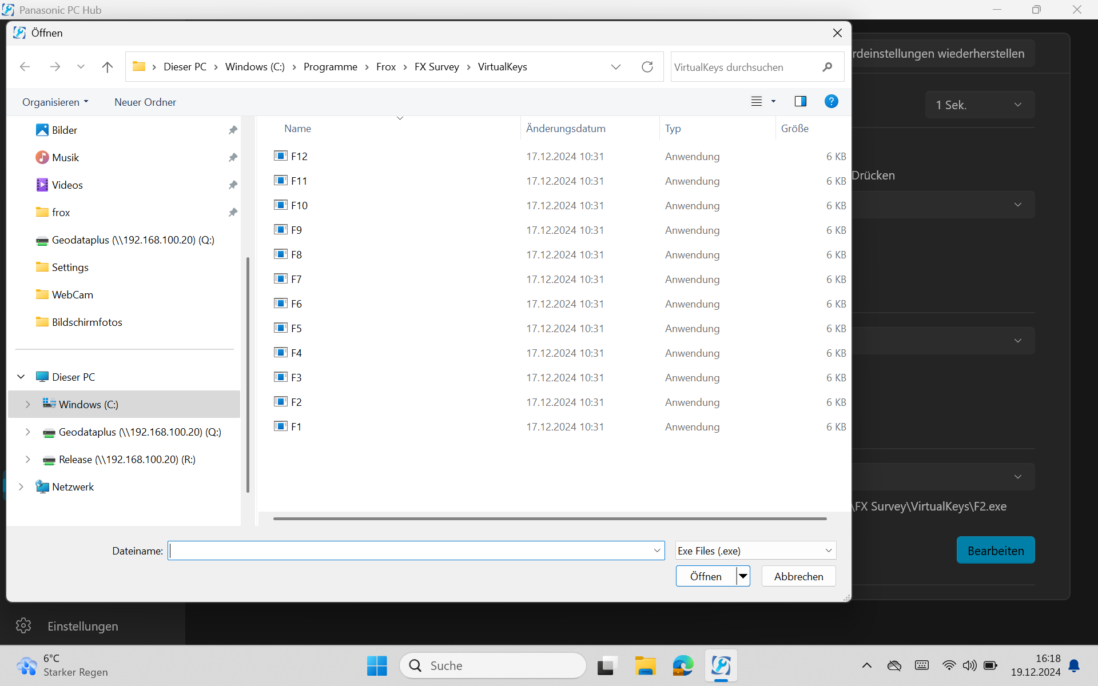Screen dimensions: 1098x686
Task: Open File Explorer from taskbar
Action: [x=645, y=665]
